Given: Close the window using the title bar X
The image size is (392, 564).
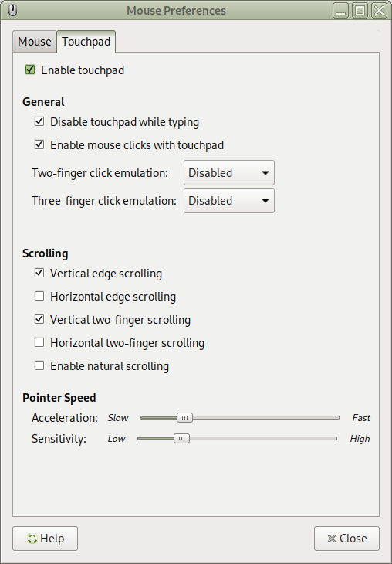Looking at the screenshot, I should (x=380, y=11).
